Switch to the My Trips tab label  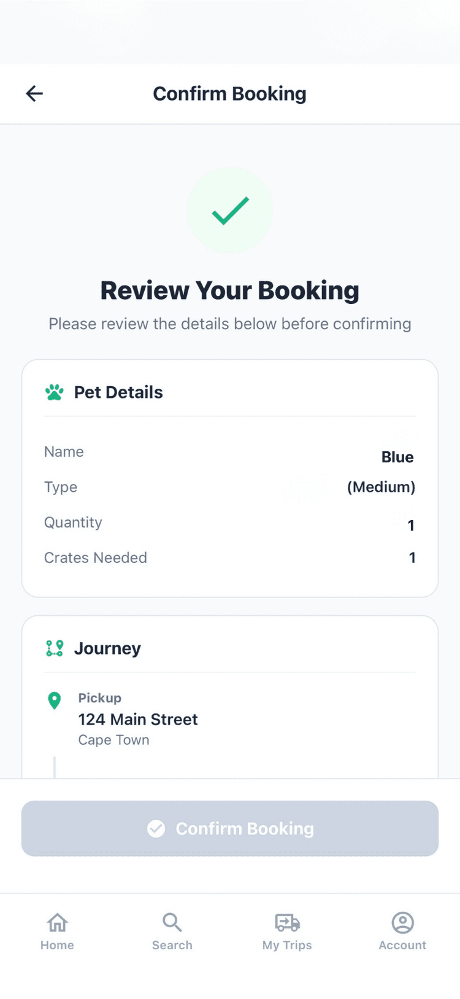click(x=287, y=946)
